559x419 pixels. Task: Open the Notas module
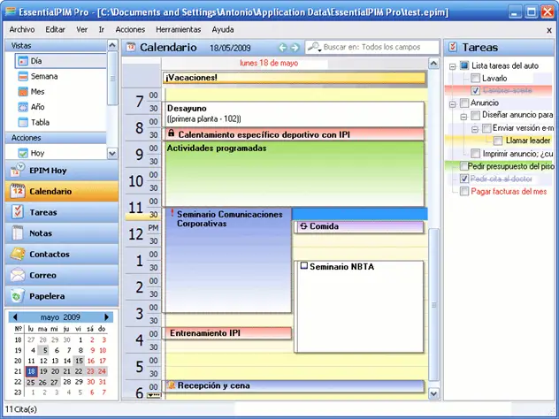pos(62,233)
